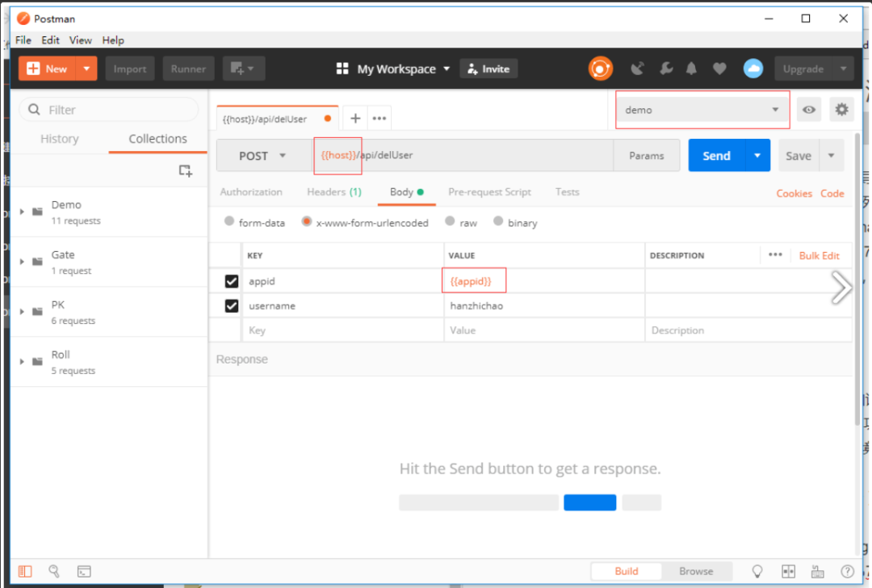The height and width of the screenshot is (588, 872).
Task: Open the Help menu
Action: click(x=113, y=40)
